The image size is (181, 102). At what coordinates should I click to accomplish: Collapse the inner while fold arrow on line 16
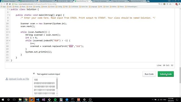click(x=10, y=41)
